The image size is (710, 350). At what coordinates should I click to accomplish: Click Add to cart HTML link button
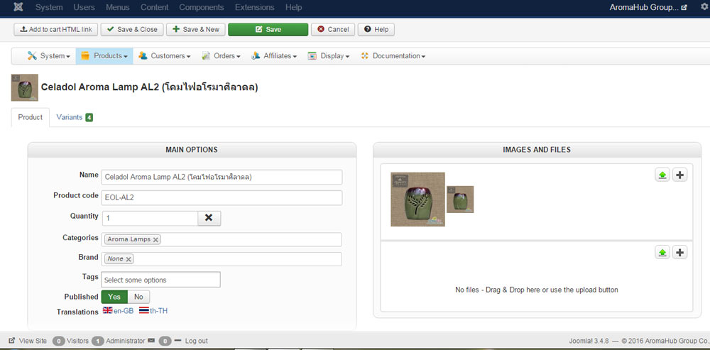pos(55,29)
